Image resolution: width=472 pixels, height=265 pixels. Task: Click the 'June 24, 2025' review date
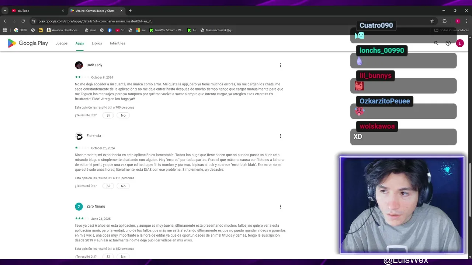pyautogui.click(x=101, y=219)
